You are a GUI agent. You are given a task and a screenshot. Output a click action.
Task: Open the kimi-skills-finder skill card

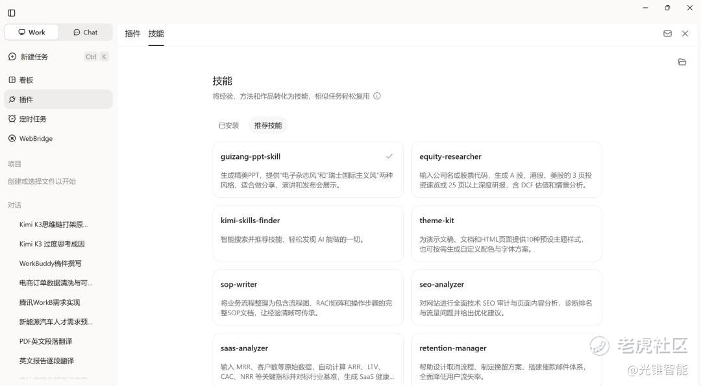[308, 234]
